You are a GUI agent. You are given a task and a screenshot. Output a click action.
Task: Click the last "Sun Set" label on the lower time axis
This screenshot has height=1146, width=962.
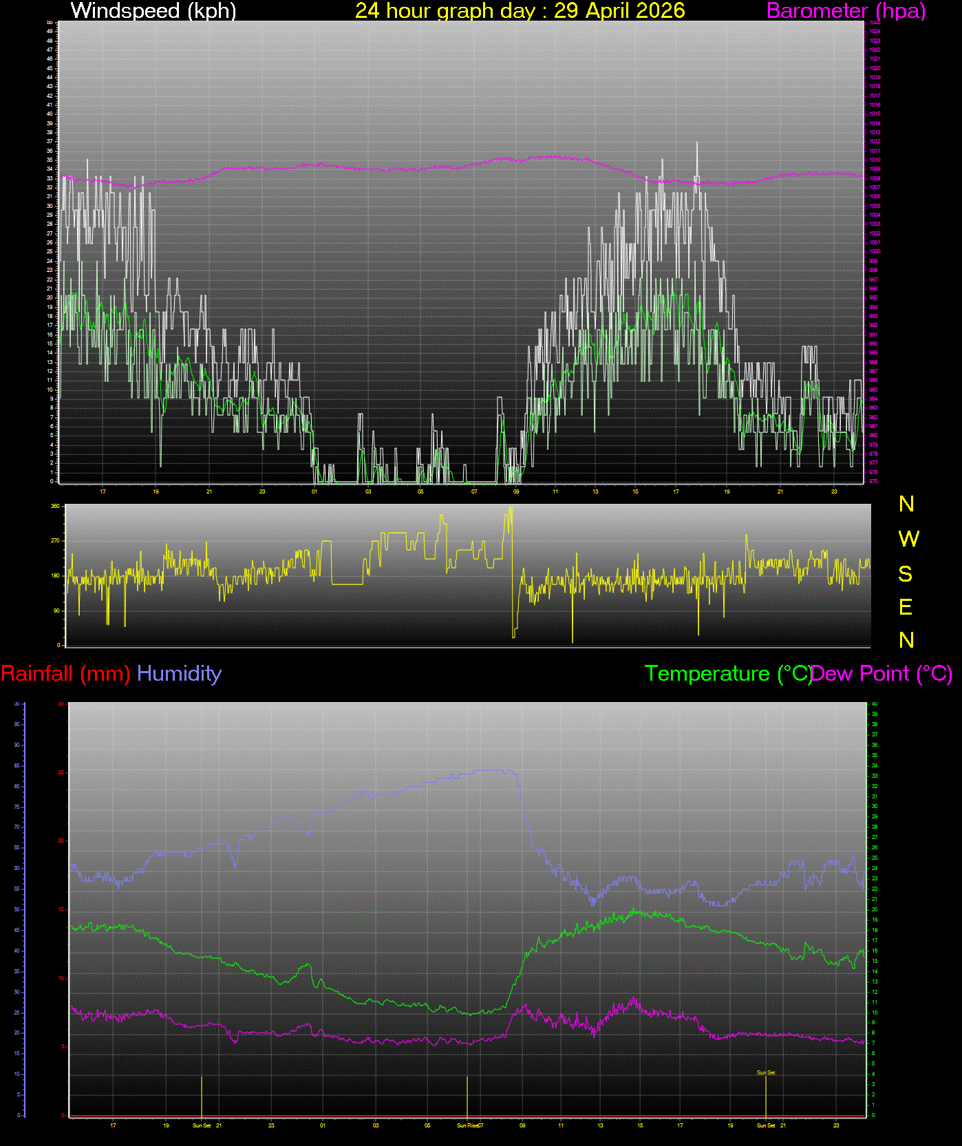(x=766, y=1125)
